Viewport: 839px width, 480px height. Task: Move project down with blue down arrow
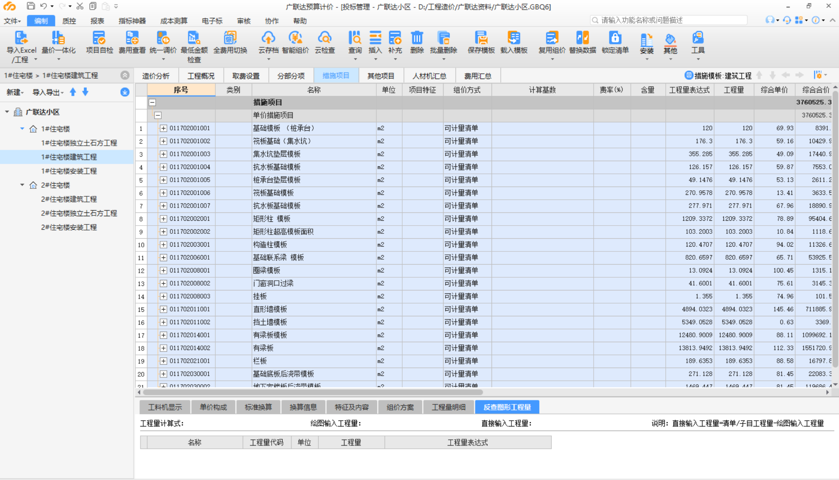[86, 92]
